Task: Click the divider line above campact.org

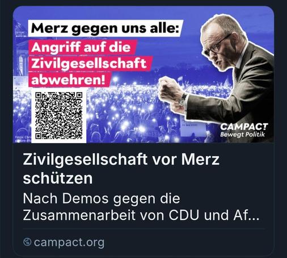Action: click(x=143, y=229)
